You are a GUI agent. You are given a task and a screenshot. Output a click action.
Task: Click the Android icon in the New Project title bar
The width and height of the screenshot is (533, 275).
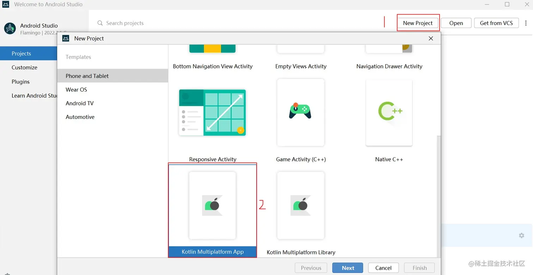pos(65,38)
